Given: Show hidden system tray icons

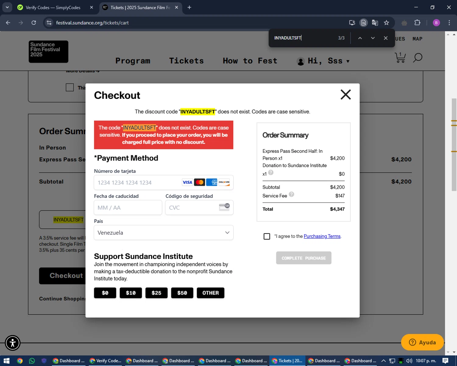Looking at the screenshot, I should pyautogui.click(x=384, y=361).
